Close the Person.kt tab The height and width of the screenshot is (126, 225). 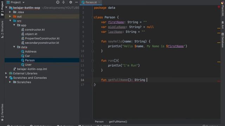(99, 2)
